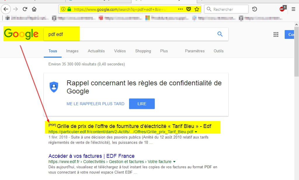Bookmark this page with star icon
299x180 pixels.
pos(197,9)
